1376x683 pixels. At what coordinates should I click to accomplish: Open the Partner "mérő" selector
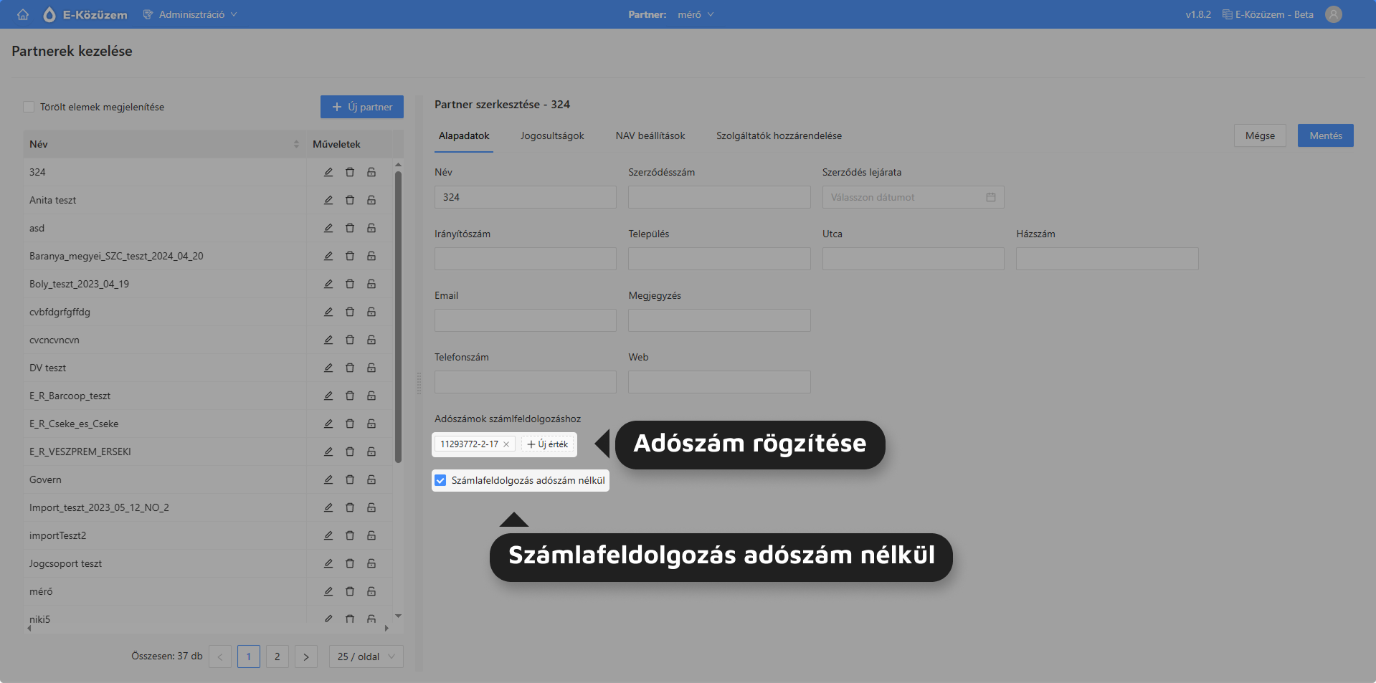[694, 14]
